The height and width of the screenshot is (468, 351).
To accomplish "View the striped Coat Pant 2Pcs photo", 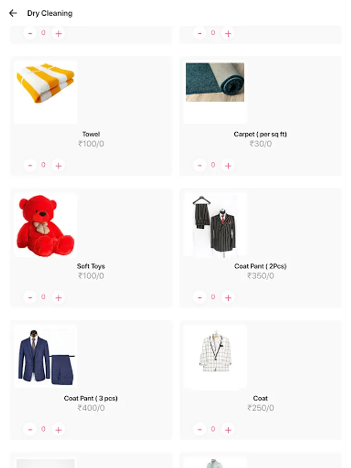I will coord(215,225).
